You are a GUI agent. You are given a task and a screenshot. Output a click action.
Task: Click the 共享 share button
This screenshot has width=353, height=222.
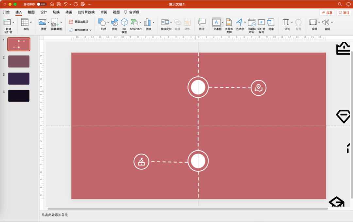[327, 13]
